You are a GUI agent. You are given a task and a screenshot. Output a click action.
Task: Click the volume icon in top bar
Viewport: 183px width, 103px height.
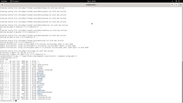pyautogui.click(x=176, y=1)
